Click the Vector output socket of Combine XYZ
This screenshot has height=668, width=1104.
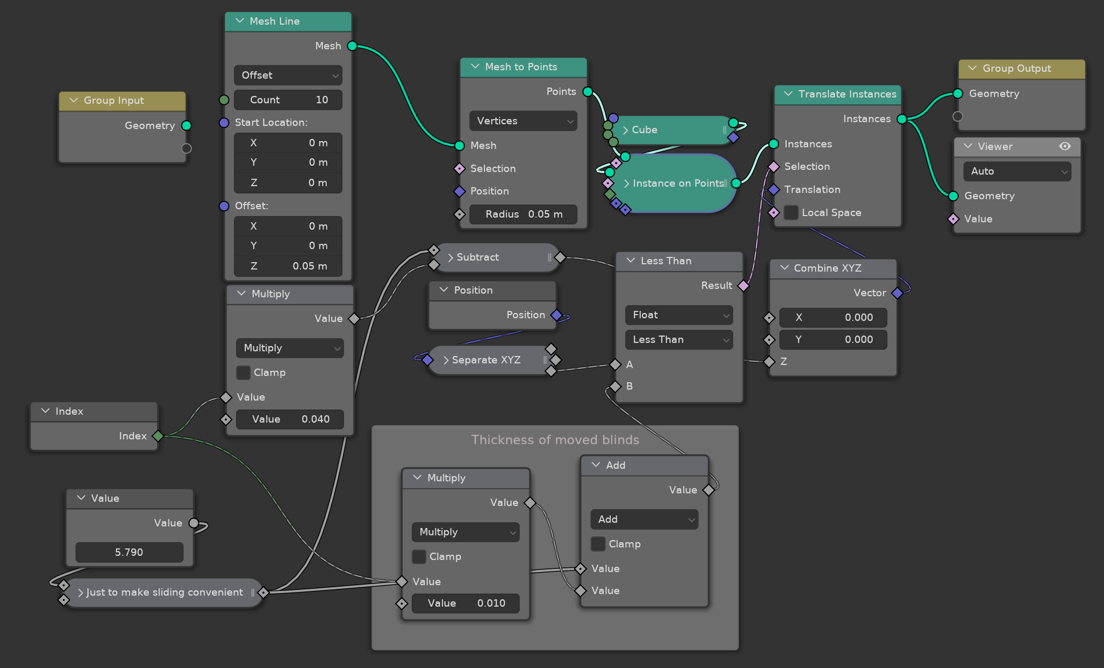[897, 293]
